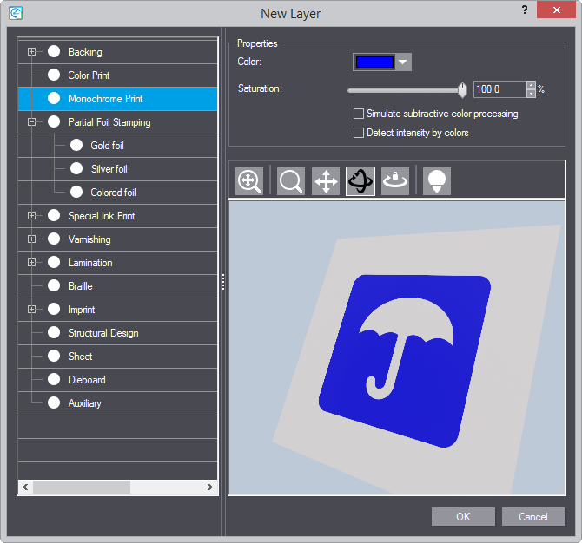Select the plain magnifier zoom tool

pyautogui.click(x=291, y=181)
